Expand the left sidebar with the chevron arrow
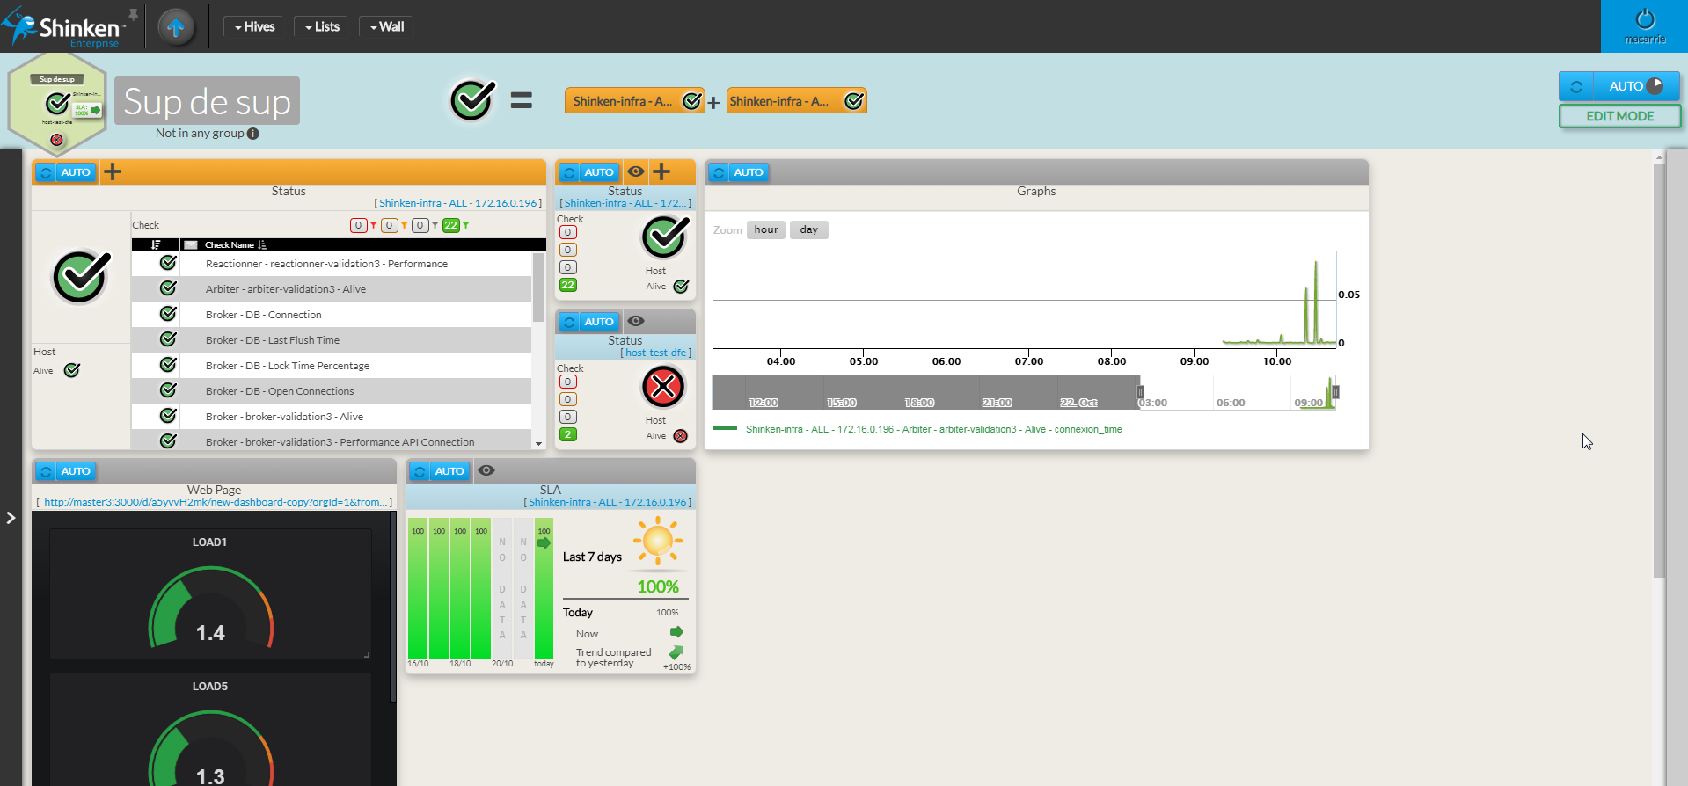The width and height of the screenshot is (1688, 786). click(x=11, y=518)
